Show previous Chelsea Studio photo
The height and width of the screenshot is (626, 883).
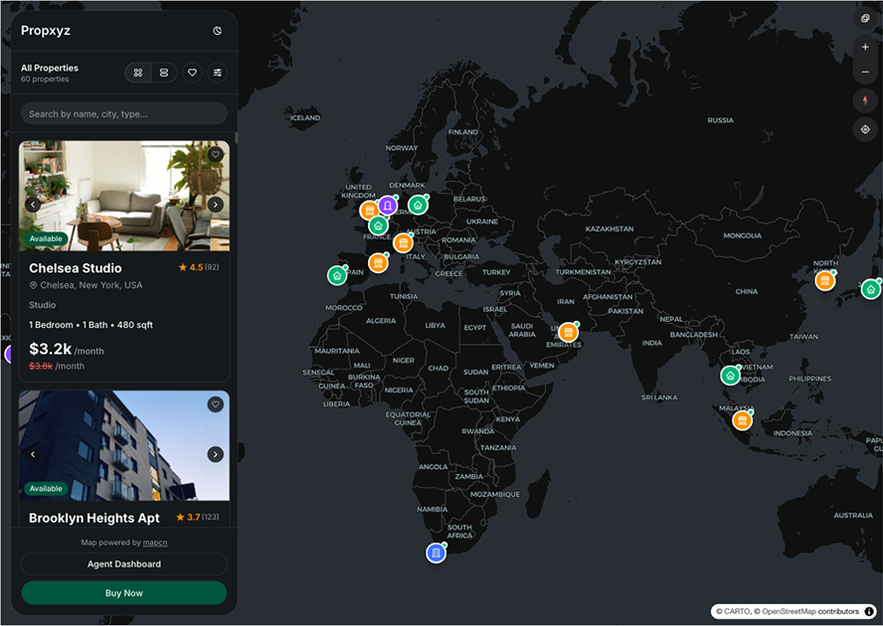pos(33,205)
